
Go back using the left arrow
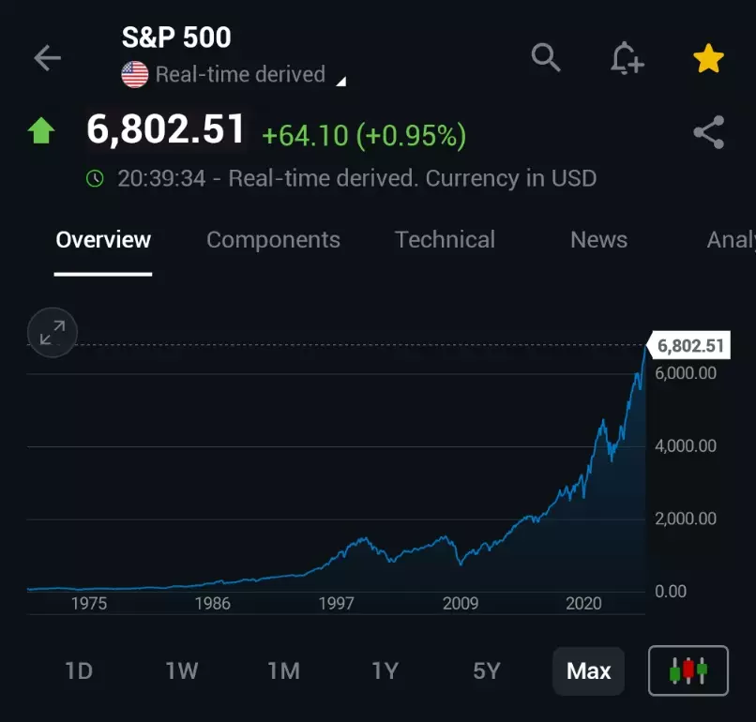[47, 58]
